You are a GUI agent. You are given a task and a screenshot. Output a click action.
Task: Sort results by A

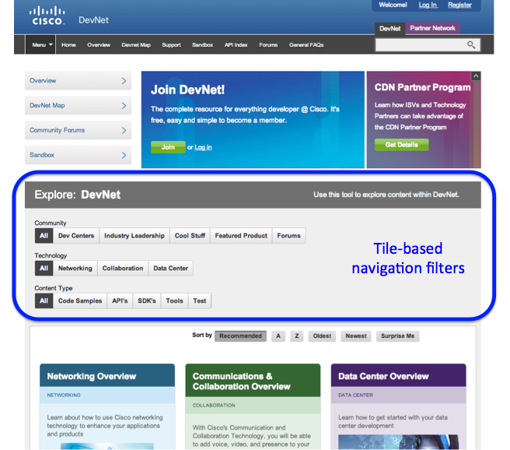[x=278, y=336]
